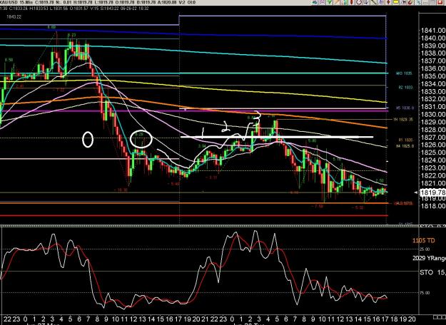Click the 1830.00 price axis label
446x325 pixels.
coord(433,114)
